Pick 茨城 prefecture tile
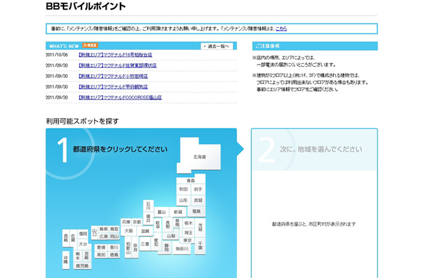 pyautogui.click(x=200, y=227)
